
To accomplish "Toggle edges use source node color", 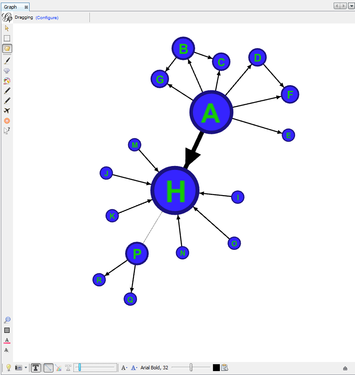I will pos(59,368).
